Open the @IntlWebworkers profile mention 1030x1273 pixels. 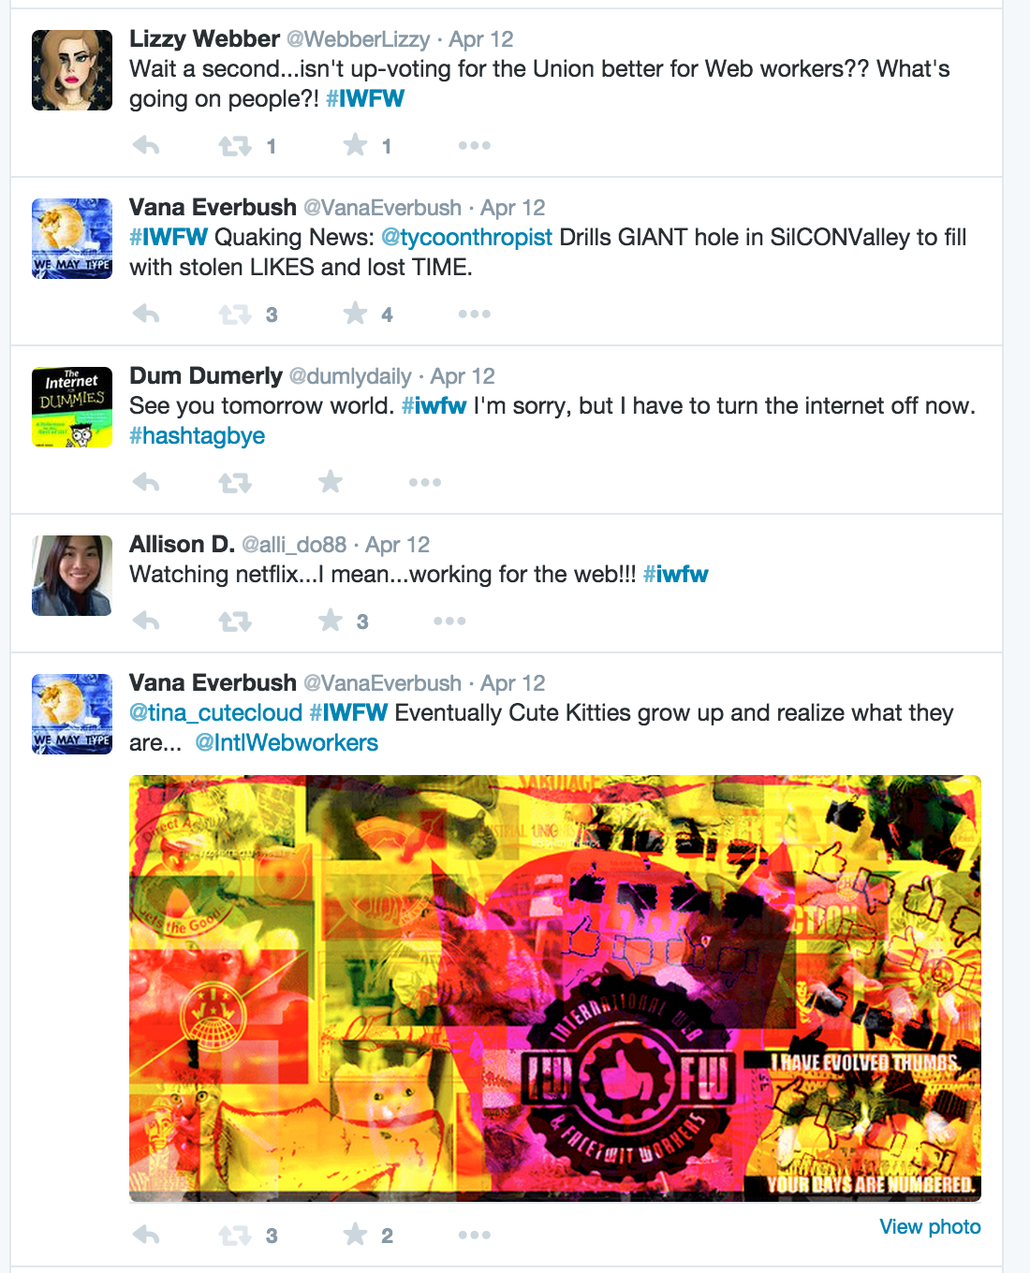coord(287,743)
